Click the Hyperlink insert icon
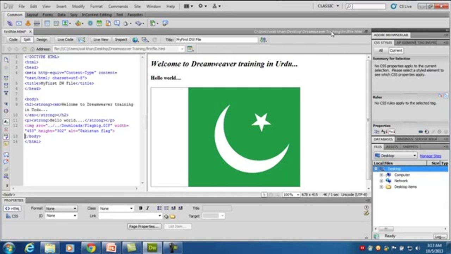The width and height of the screenshot is (451, 254). click(10, 23)
